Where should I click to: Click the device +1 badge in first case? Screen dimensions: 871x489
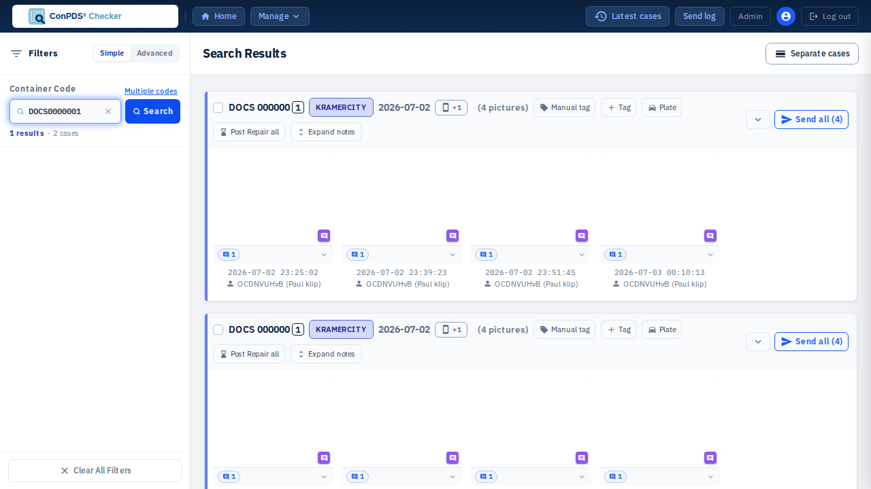[451, 107]
